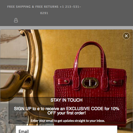
Task: Click the Enter your email instruction text
Action: (x=68, y=121)
